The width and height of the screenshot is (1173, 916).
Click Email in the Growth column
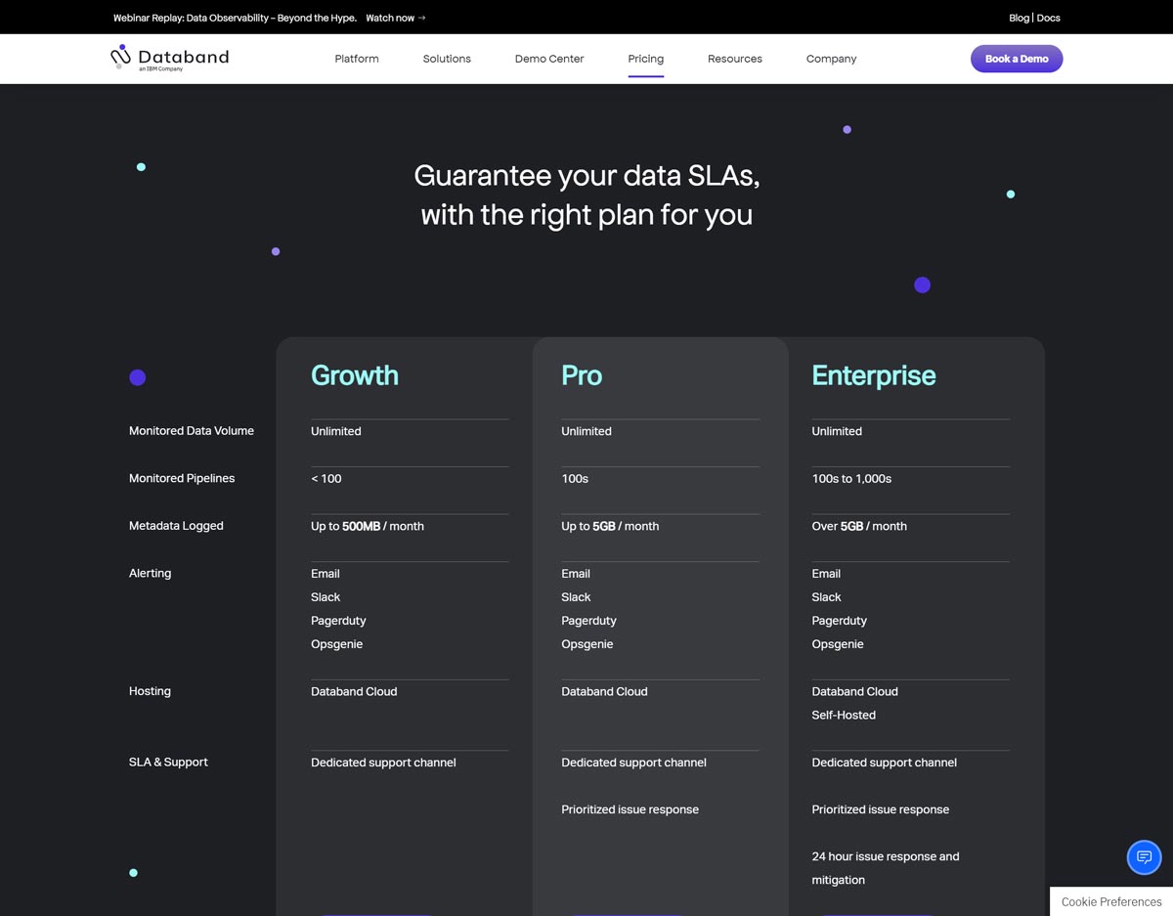pyautogui.click(x=326, y=574)
